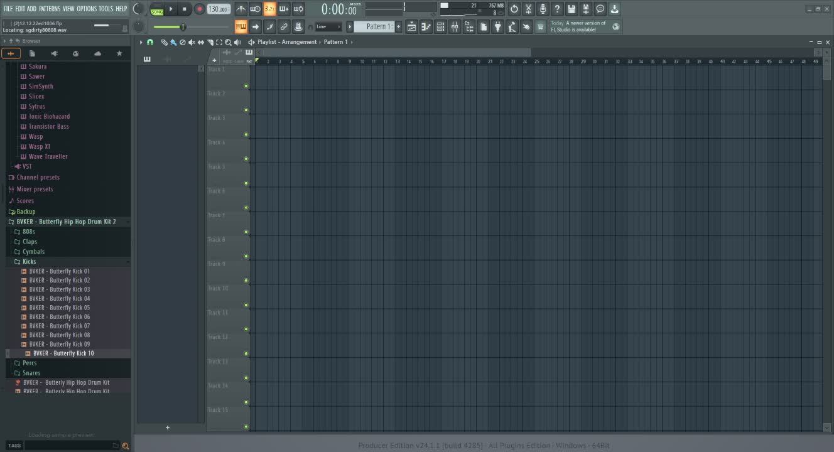Open browser's cloud content tab icon
Screen dimensions: 834x452
coord(97,53)
